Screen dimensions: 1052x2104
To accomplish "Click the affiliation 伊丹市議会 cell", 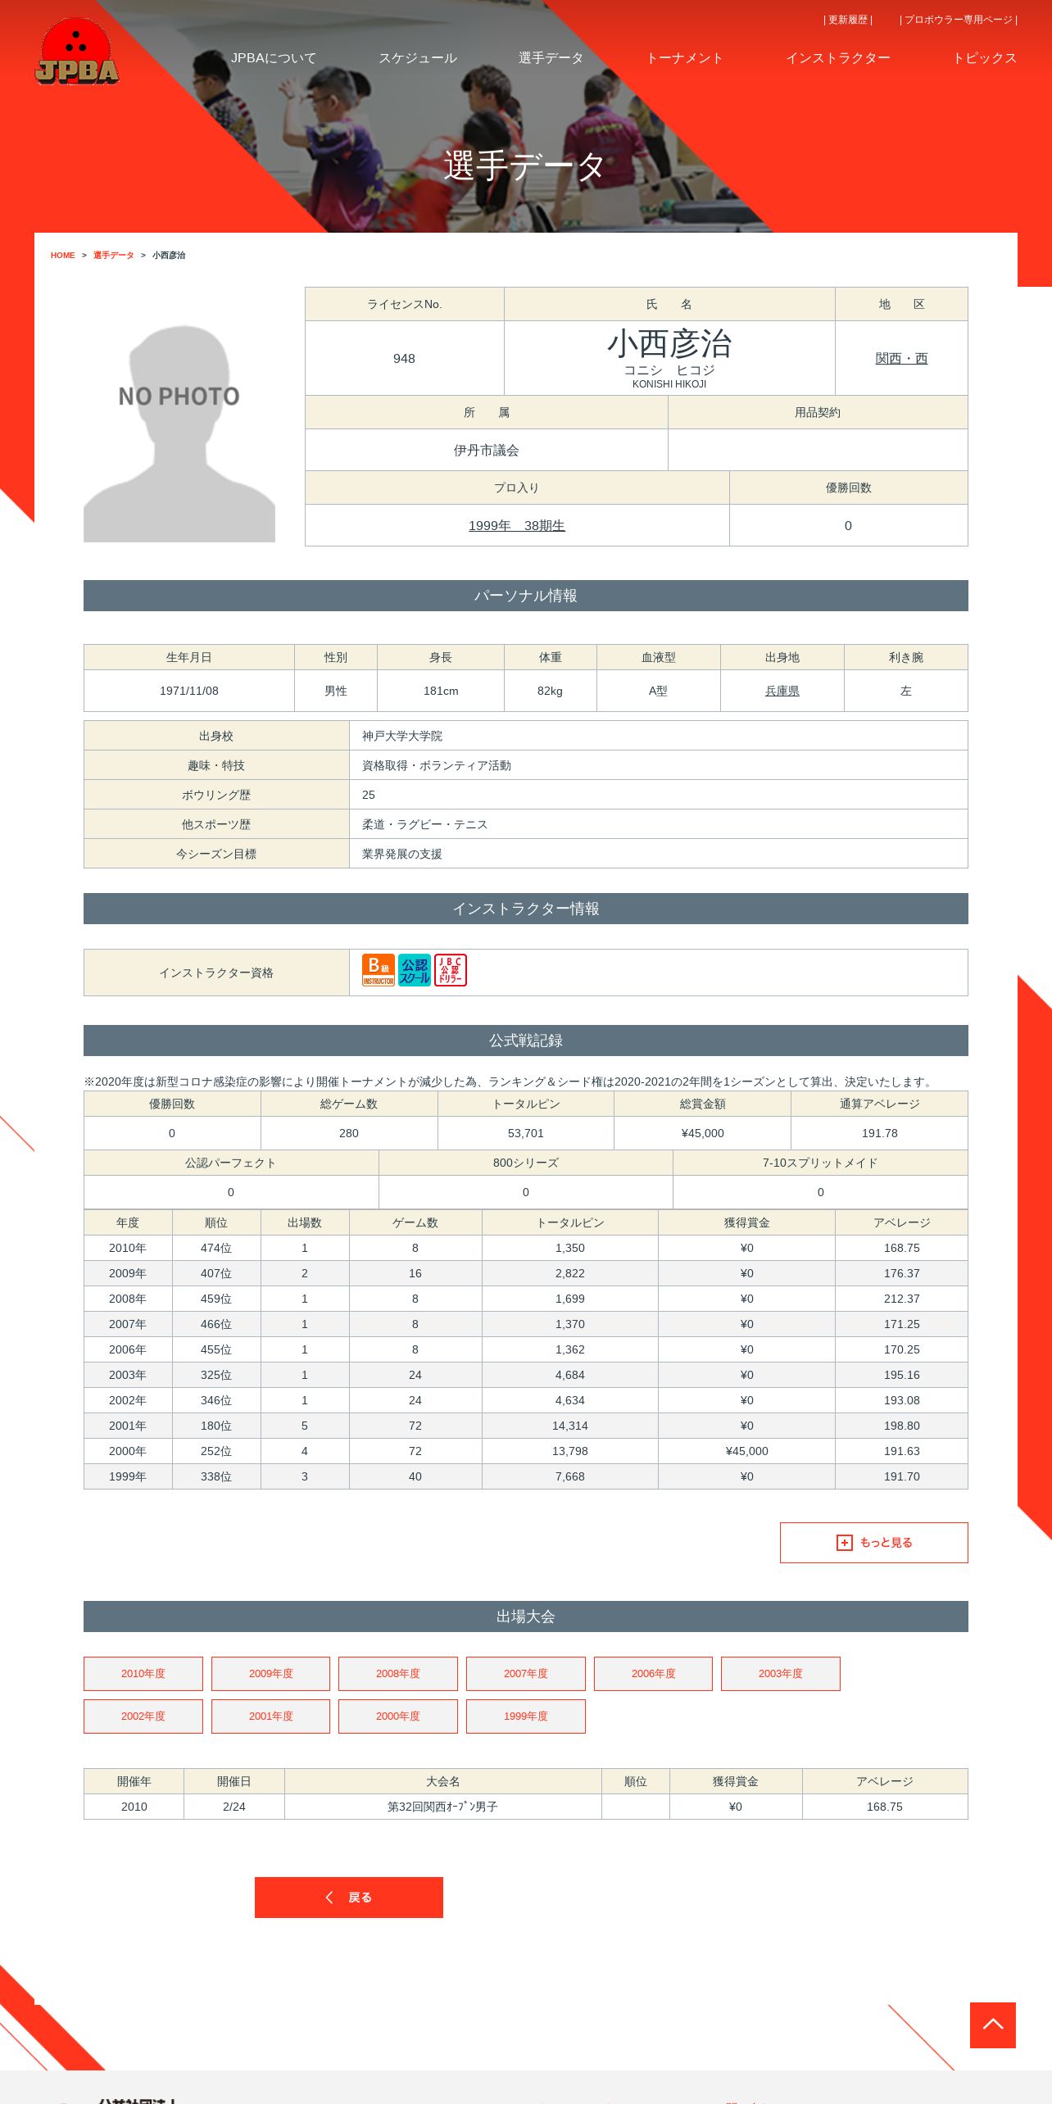I will click(x=487, y=450).
